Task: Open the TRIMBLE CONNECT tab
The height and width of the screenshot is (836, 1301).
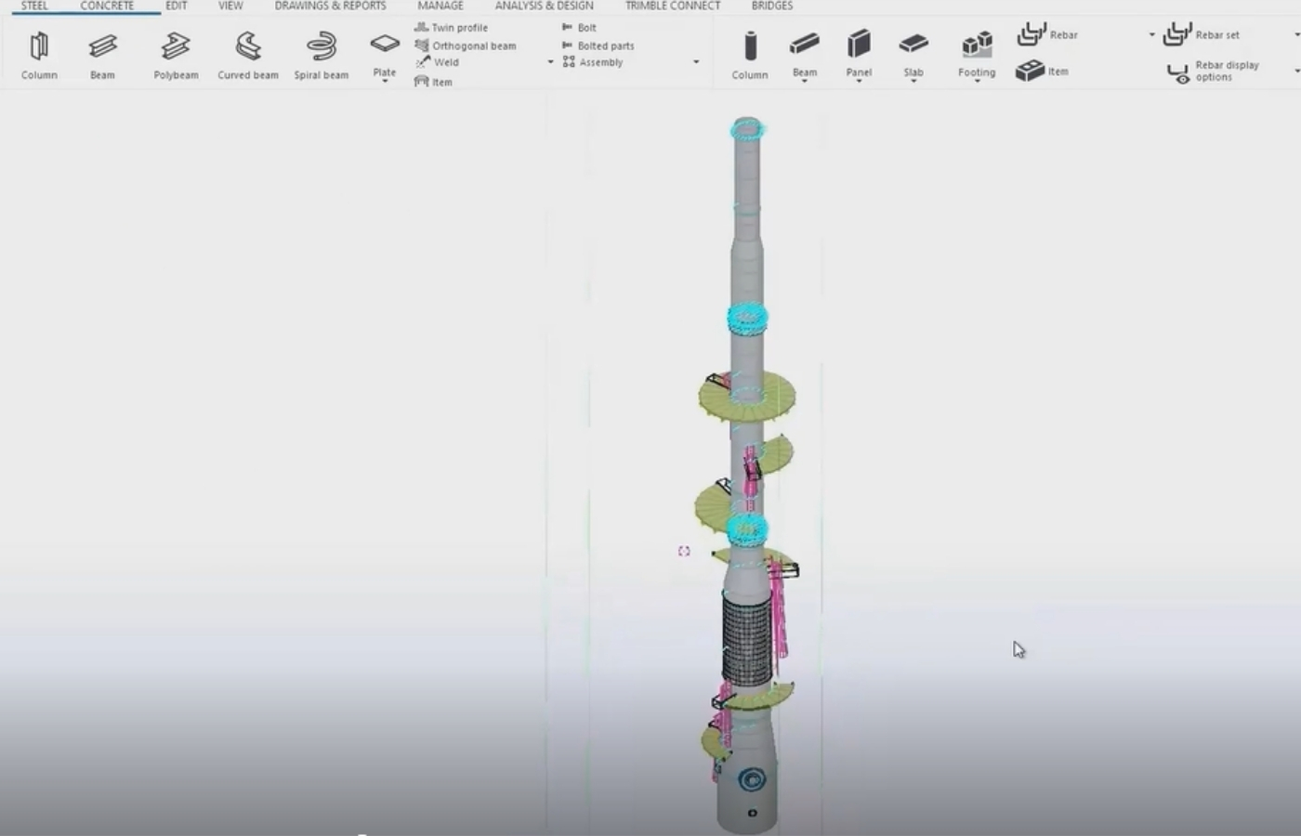Action: (673, 6)
